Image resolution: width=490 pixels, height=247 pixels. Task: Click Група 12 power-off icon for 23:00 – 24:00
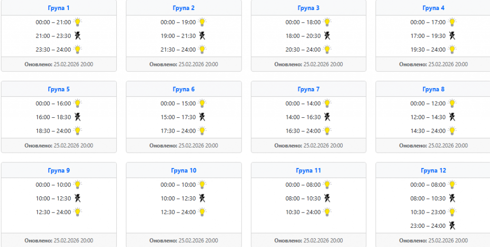click(x=452, y=225)
